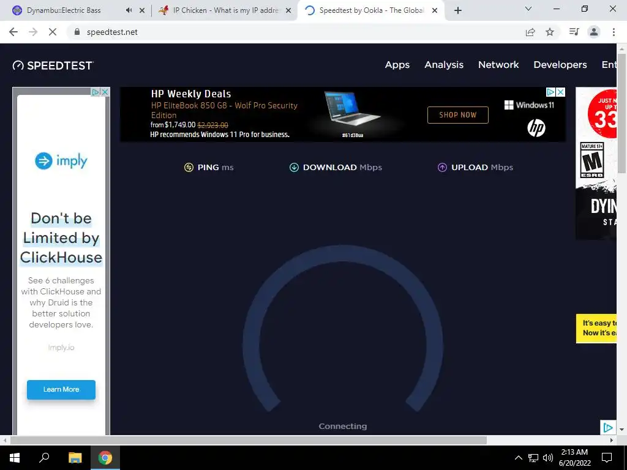Click the "Connecting" status text
The height and width of the screenshot is (470, 627).
(343, 427)
